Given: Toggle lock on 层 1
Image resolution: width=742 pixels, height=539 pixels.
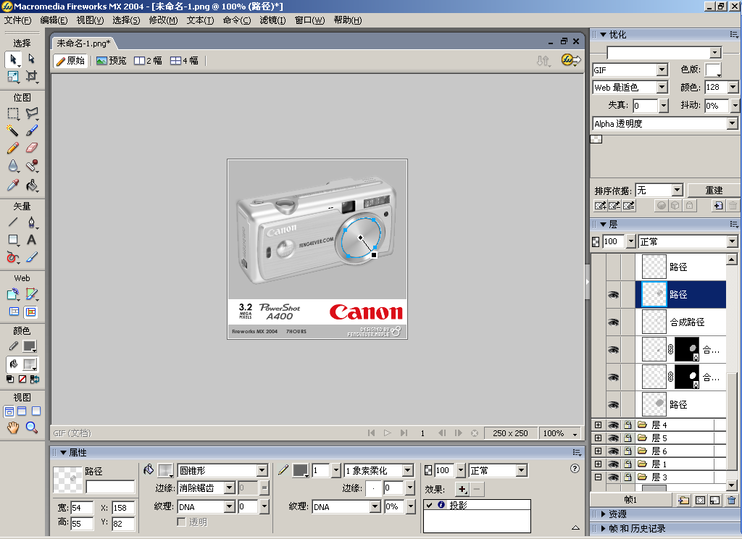Looking at the screenshot, I should [x=628, y=464].
